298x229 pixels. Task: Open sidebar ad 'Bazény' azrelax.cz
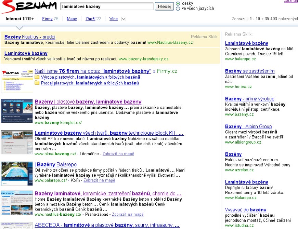click(233, 154)
